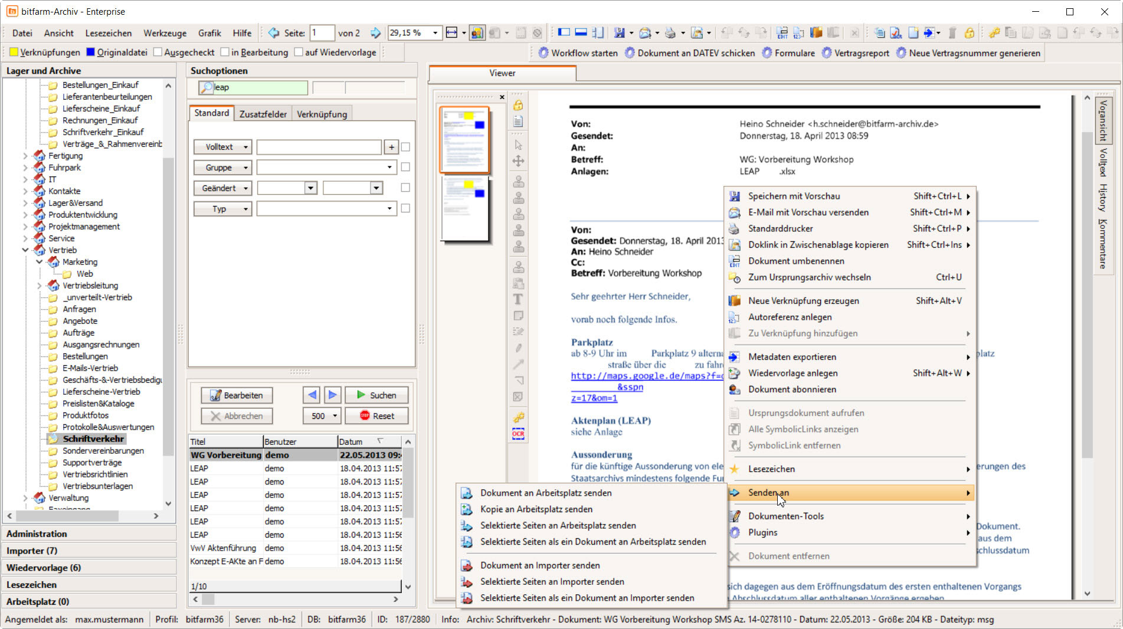Go to next page with right arrow icon

tap(375, 33)
